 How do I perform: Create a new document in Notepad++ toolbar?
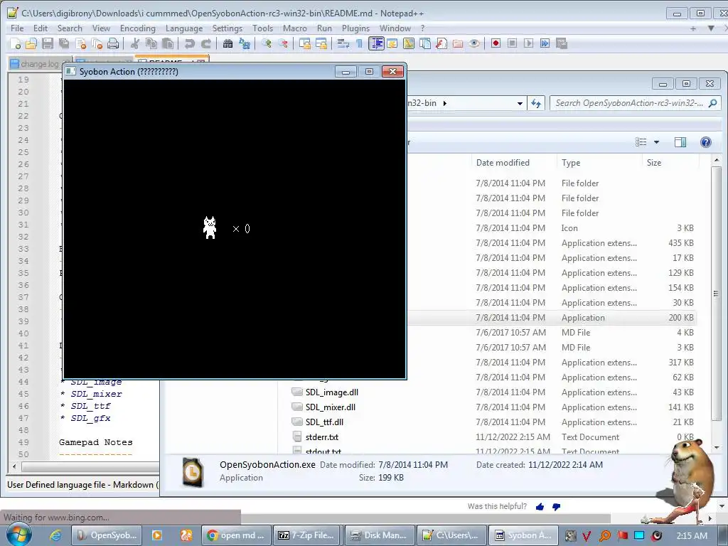15,43
